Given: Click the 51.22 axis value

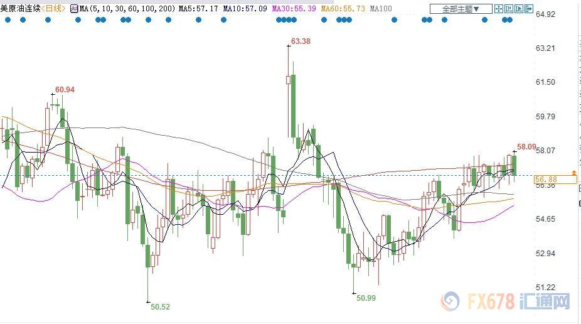Looking at the screenshot, I should pyautogui.click(x=545, y=288).
